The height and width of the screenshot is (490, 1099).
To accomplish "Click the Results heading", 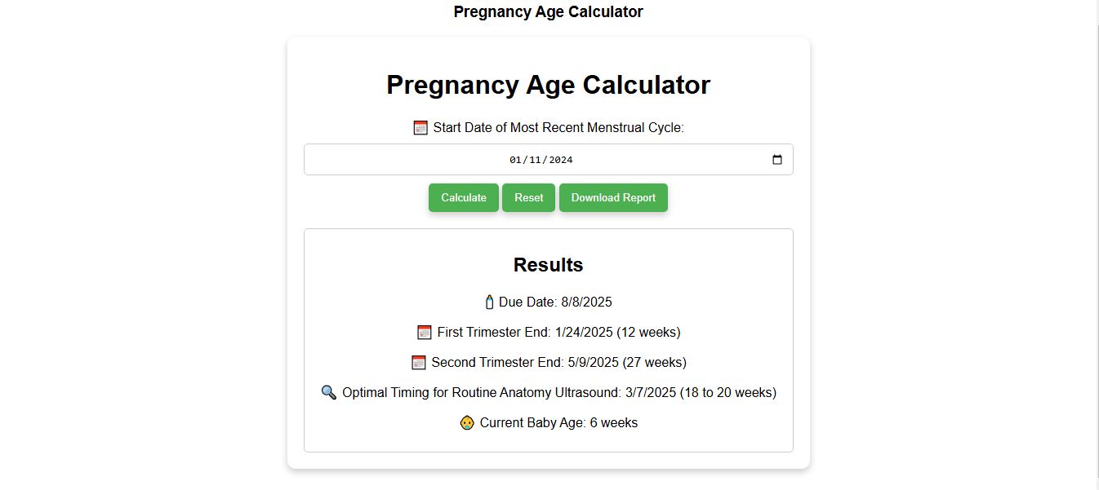I will point(548,265).
